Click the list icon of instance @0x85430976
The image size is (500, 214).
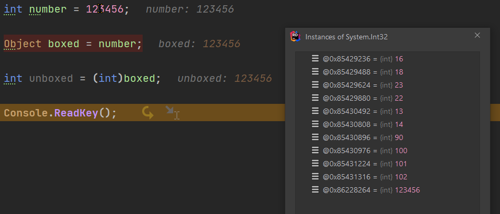(x=315, y=151)
